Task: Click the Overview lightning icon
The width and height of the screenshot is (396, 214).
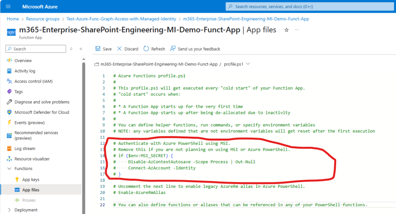Action: point(9,61)
